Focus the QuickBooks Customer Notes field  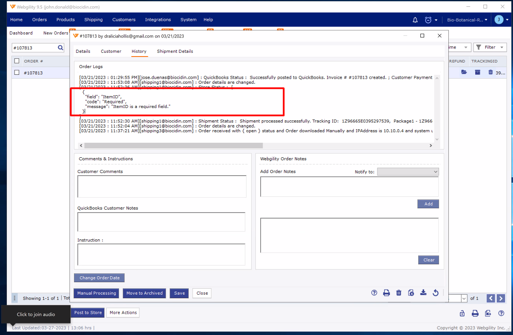162,222
